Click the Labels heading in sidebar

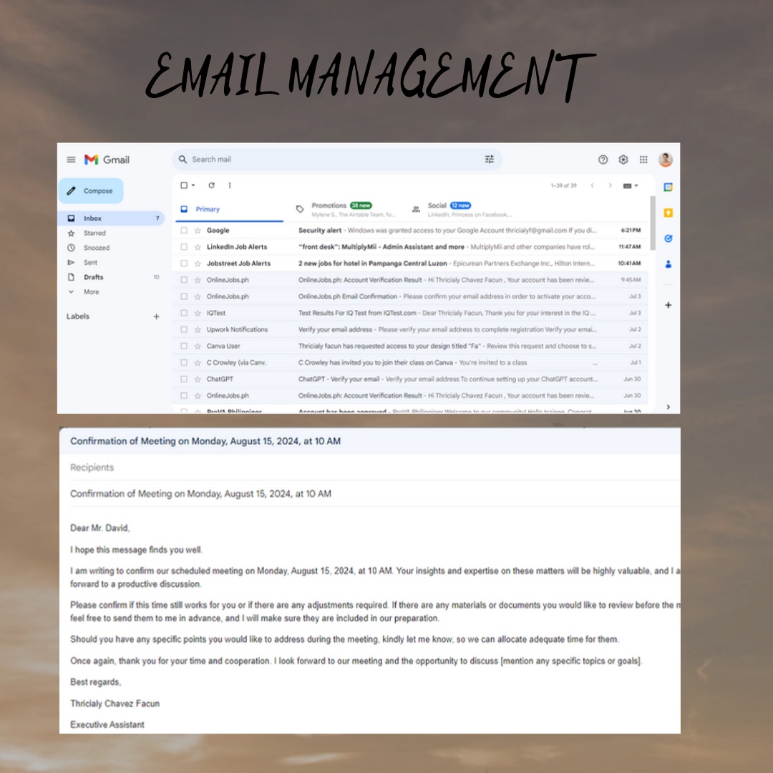click(x=78, y=316)
